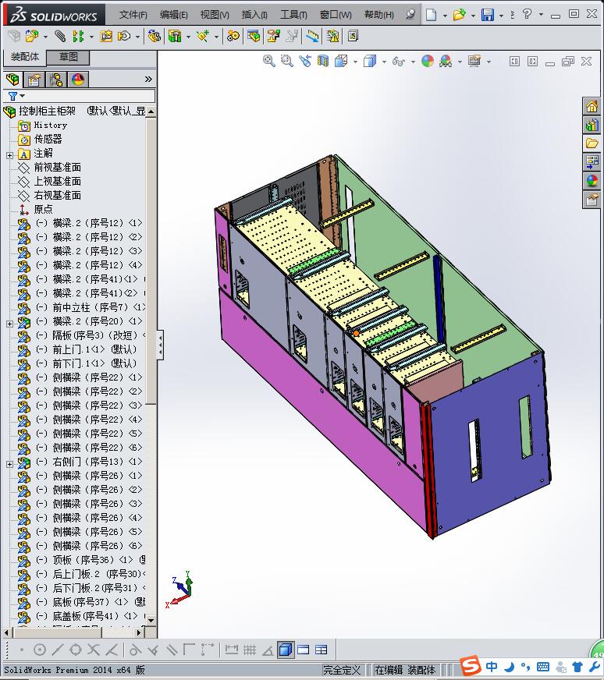This screenshot has width=604, height=680.
Task: Toggle the Sogou Chinese input mode character
Action: 492,666
